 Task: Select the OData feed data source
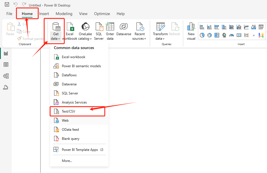tap(79, 130)
